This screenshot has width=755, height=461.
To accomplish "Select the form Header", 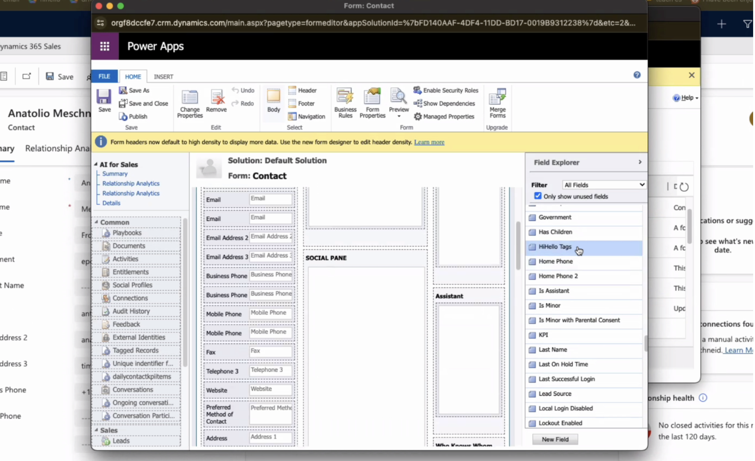I will coord(303,90).
